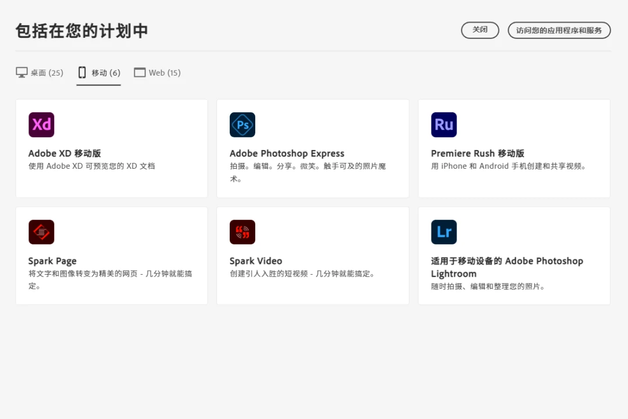Click the mobile phone icon
The width and height of the screenshot is (628, 419).
coord(82,73)
